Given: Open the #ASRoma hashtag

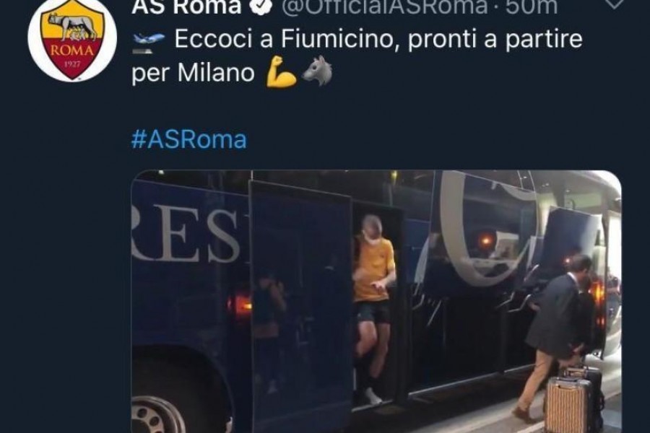Looking at the screenshot, I should tap(189, 139).
